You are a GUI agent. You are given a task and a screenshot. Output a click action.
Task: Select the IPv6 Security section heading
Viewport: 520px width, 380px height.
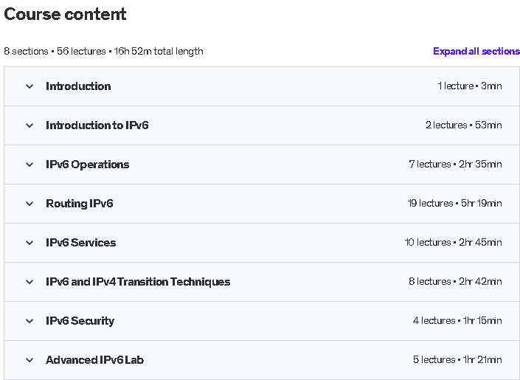tap(80, 321)
